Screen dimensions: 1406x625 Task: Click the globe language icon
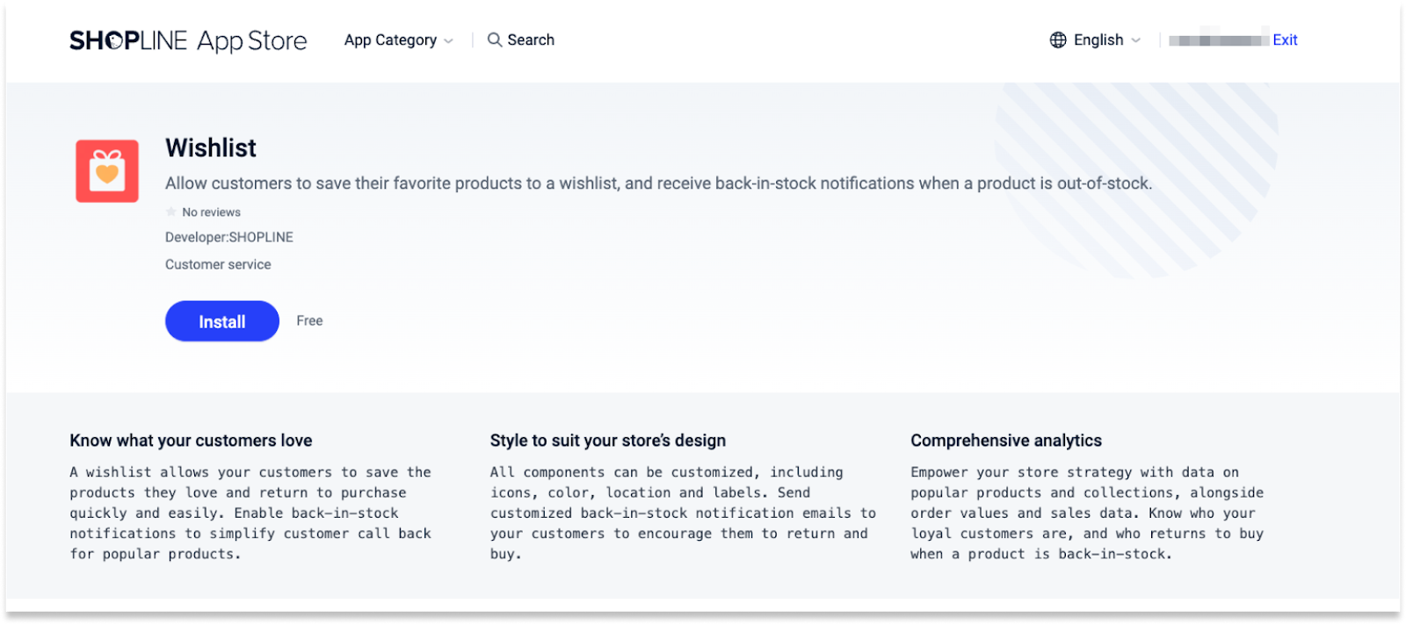[1058, 40]
